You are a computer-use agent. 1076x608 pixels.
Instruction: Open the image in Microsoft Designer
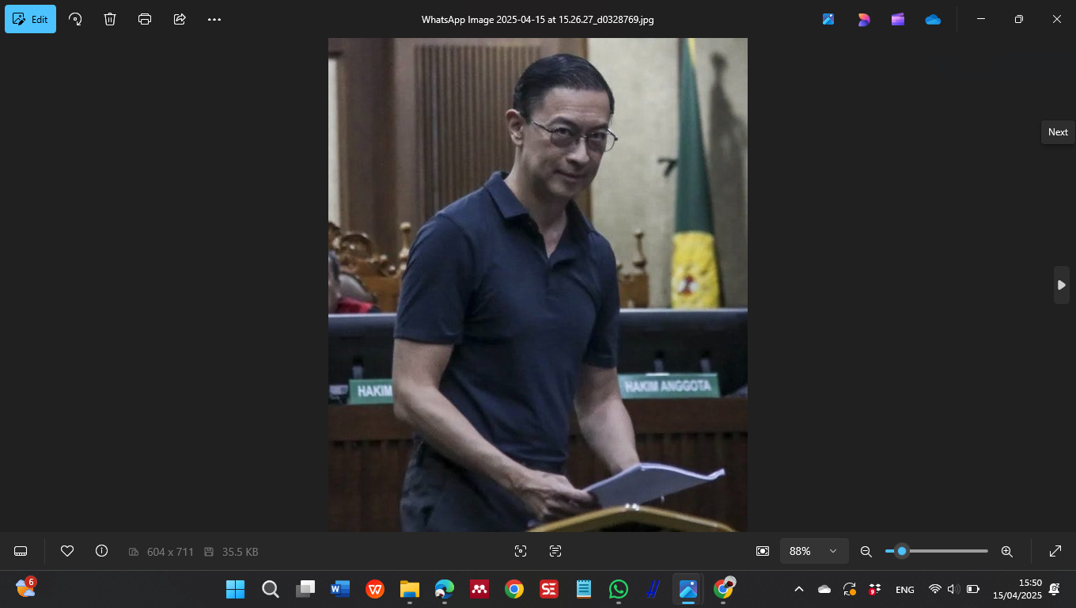(863, 19)
